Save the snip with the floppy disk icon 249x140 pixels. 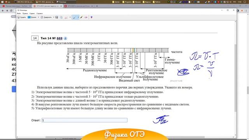(x=57, y=17)
